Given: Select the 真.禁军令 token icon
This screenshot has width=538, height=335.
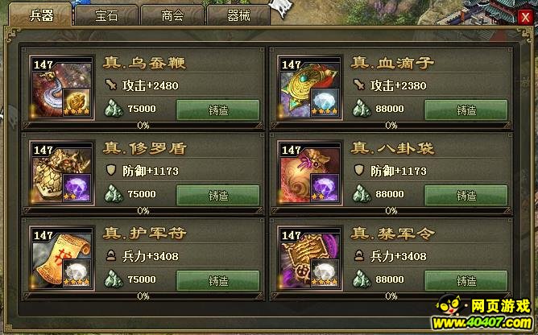Looking at the screenshot, I should [310, 258].
